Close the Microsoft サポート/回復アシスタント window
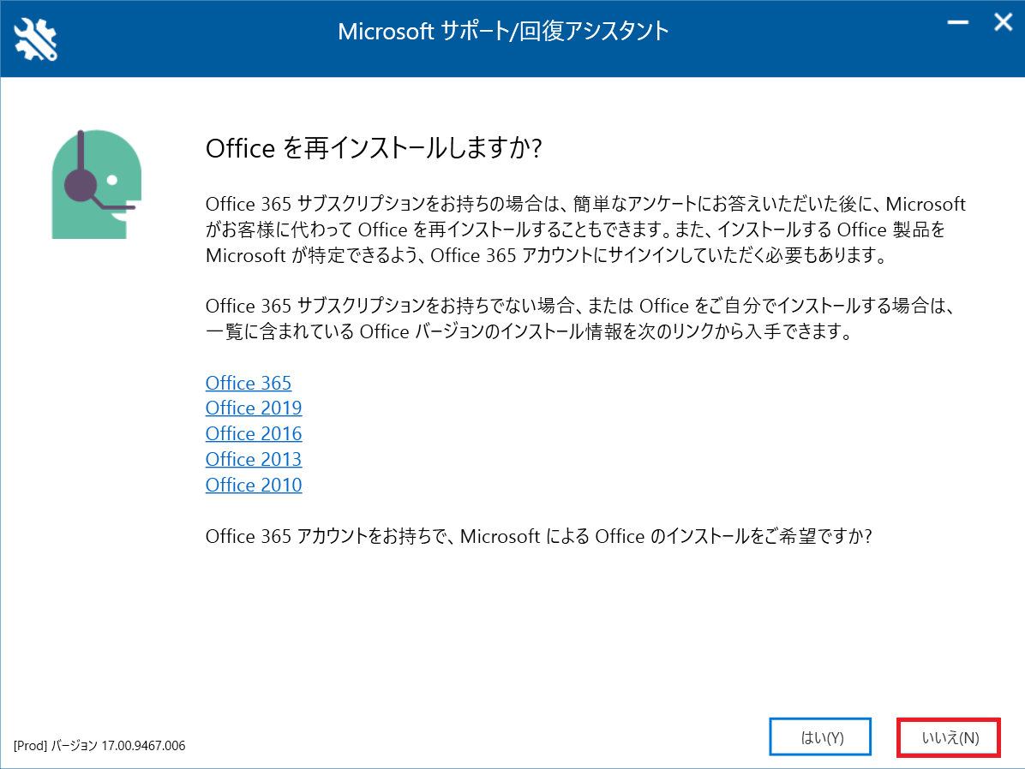 [1003, 22]
